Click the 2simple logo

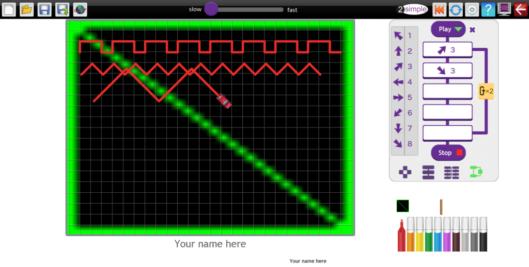pos(412,9)
